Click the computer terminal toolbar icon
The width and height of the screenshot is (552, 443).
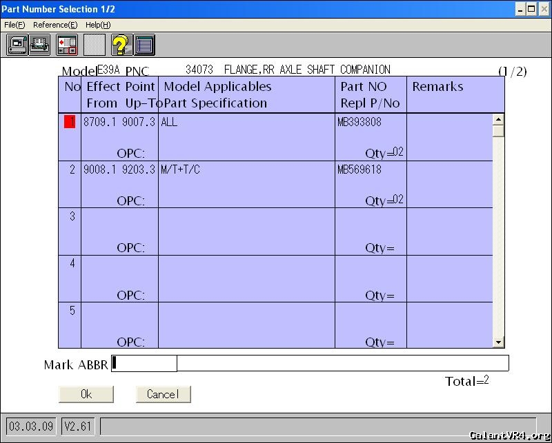pyautogui.click(x=17, y=45)
